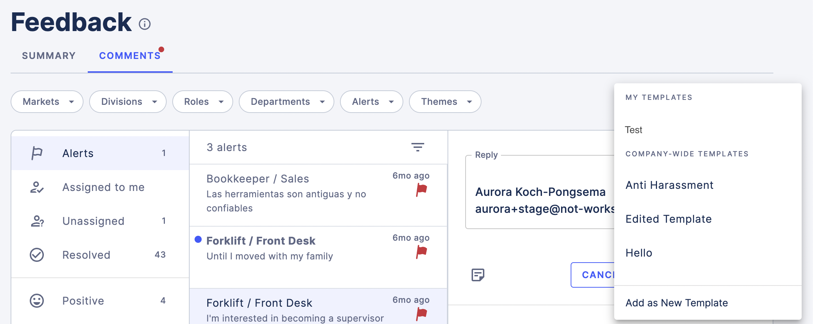
Task: Click the info icon beside Feedback title
Action: (x=144, y=24)
